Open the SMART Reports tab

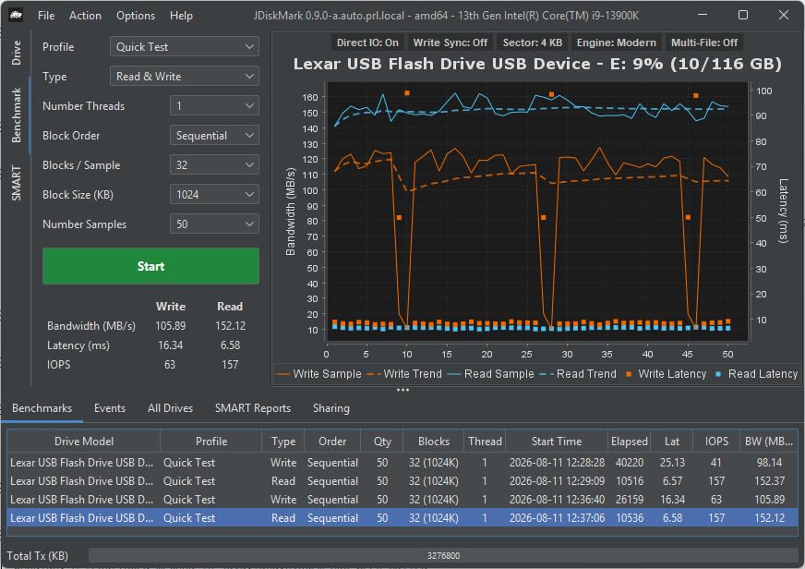click(253, 408)
